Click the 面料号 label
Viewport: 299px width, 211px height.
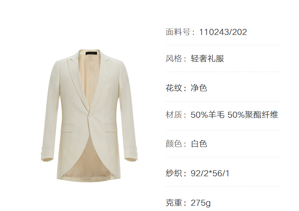pos(178,32)
